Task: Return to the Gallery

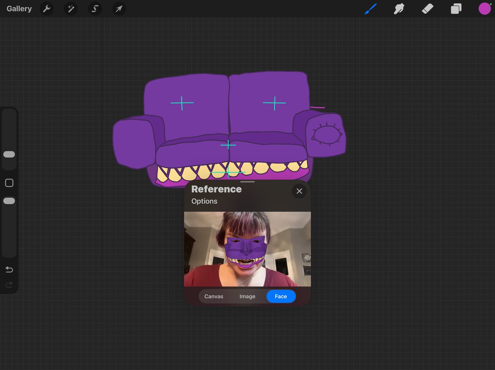Action: click(x=19, y=8)
